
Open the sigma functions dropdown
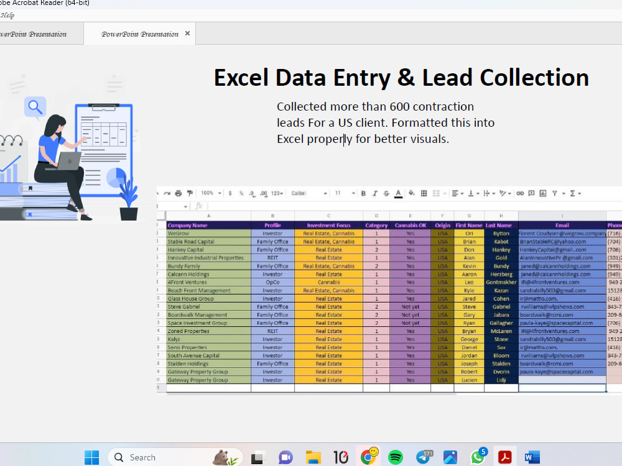point(575,193)
